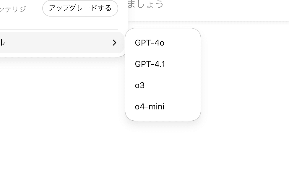Click the アップグレードする upgrade button
Screen dimensions: 289x178
tap(80, 8)
